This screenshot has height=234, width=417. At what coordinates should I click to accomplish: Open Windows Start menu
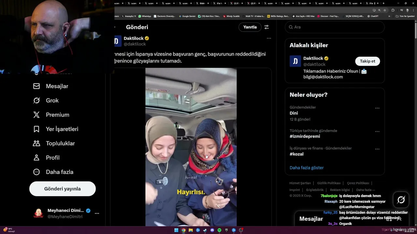tap(176, 230)
